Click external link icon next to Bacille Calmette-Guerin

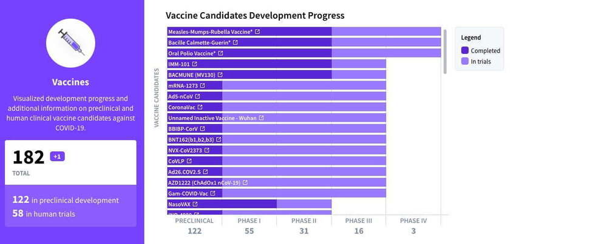click(235, 42)
